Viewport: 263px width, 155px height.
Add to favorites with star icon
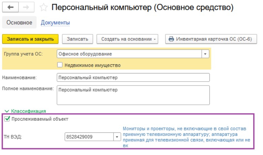pyautogui.click(x=43, y=7)
